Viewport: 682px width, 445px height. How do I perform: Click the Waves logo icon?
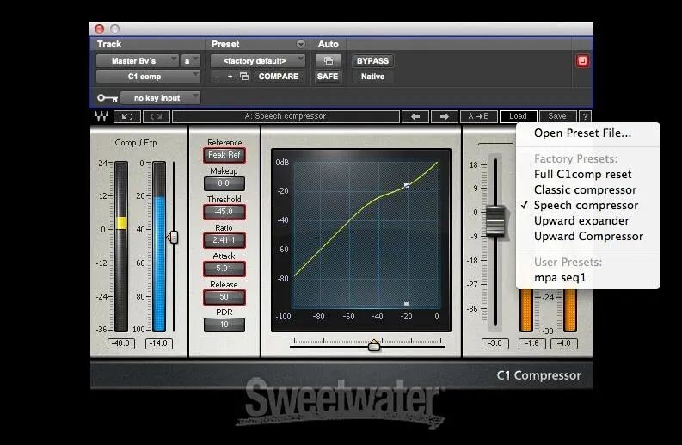(x=101, y=116)
